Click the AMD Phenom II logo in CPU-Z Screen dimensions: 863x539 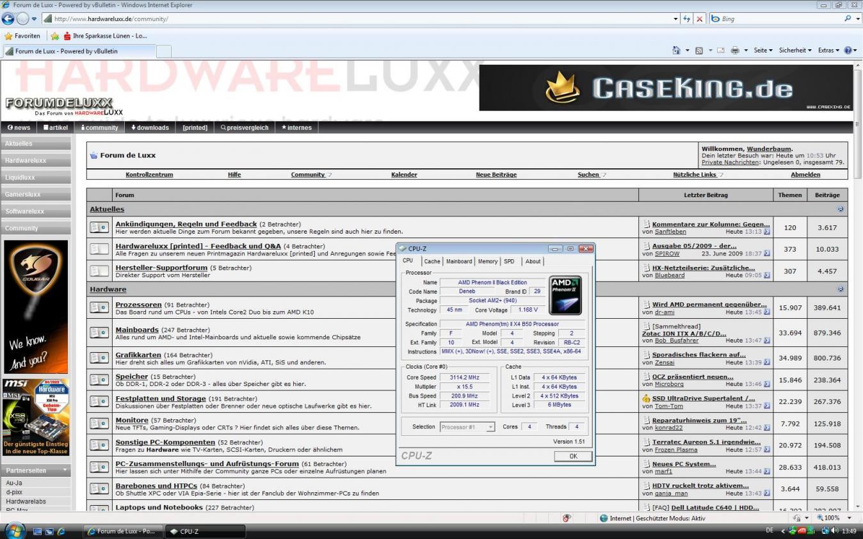(565, 295)
